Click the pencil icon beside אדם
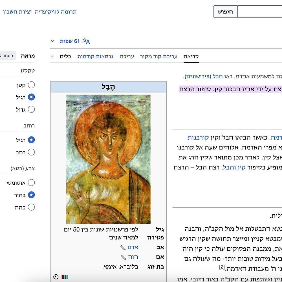The image size is (282, 282). click(123, 248)
